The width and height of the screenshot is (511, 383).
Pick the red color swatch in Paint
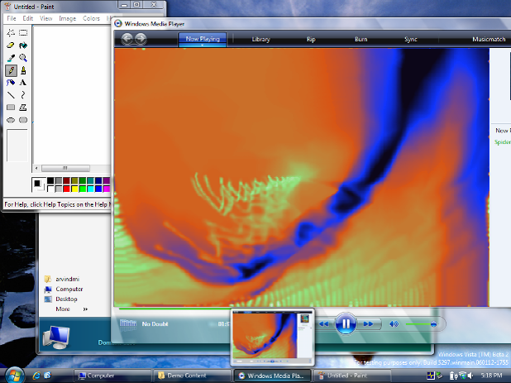click(x=66, y=189)
